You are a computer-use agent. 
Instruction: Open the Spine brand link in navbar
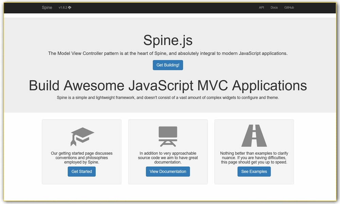pos(47,7)
